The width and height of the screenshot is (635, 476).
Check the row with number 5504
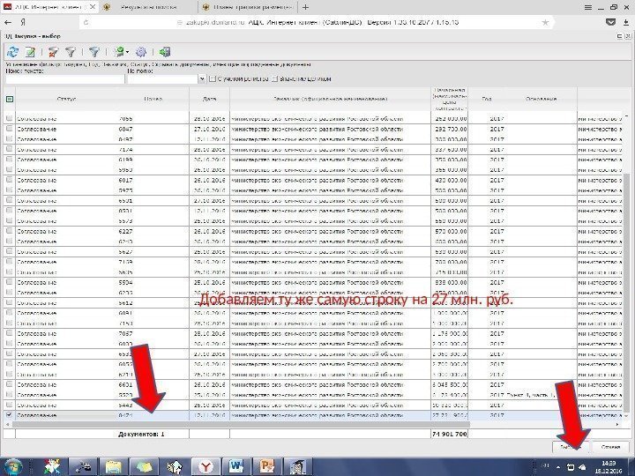tap(10, 282)
